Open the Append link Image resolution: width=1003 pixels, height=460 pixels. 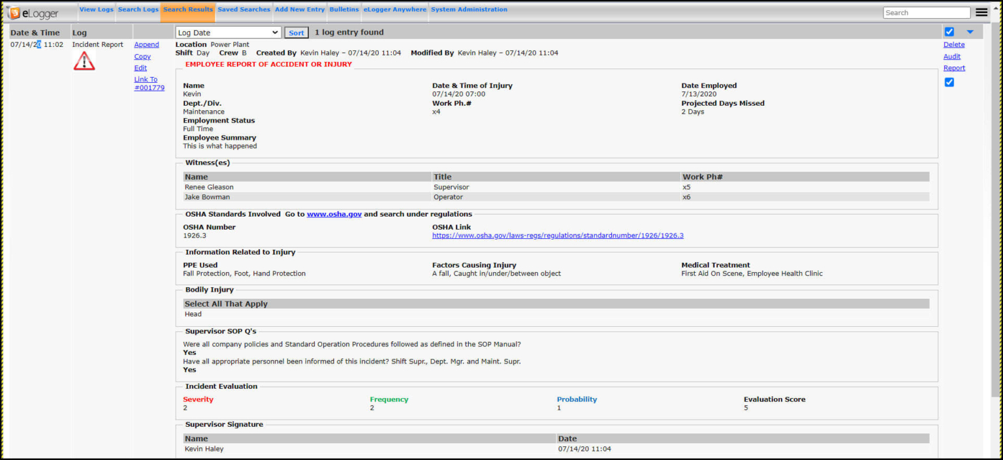click(146, 44)
